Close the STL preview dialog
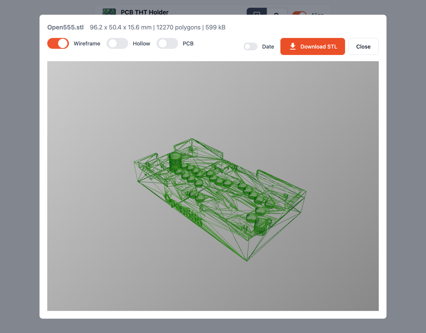The width and height of the screenshot is (426, 333). pyautogui.click(x=363, y=46)
